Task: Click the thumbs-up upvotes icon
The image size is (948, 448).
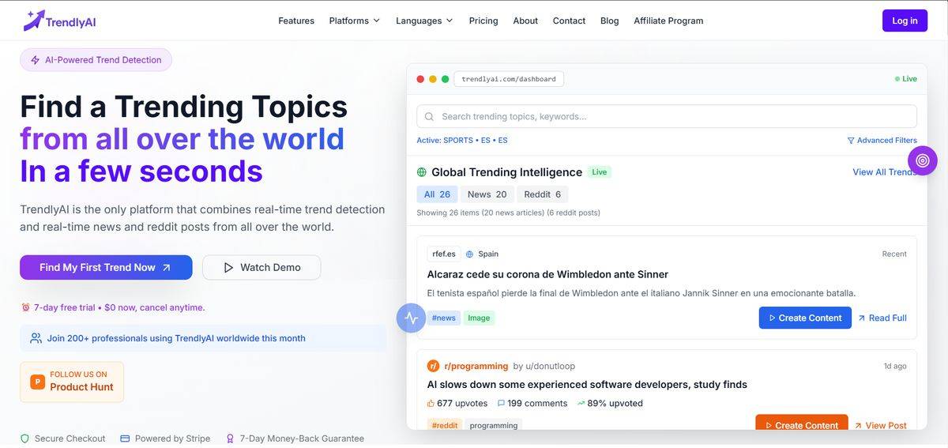Action: coord(431,403)
